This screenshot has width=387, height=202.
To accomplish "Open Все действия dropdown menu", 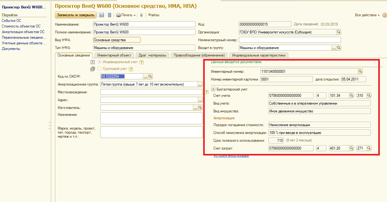I will click(367, 15).
